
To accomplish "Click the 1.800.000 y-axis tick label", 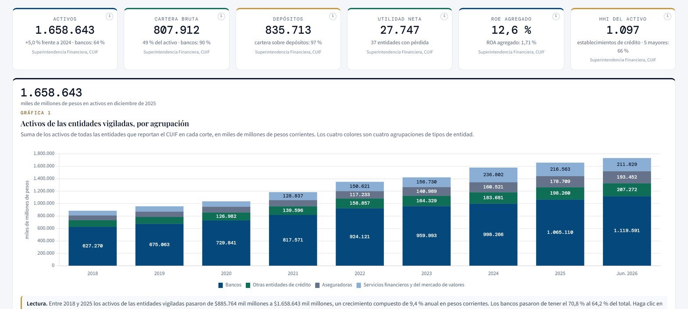I will tap(44, 154).
